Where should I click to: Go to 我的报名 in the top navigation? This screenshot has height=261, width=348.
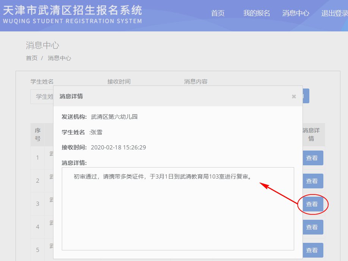tap(256, 13)
